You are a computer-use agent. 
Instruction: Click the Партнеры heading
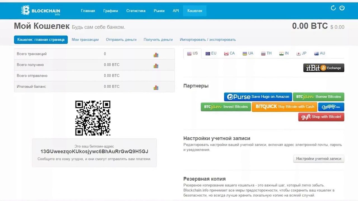click(x=196, y=86)
